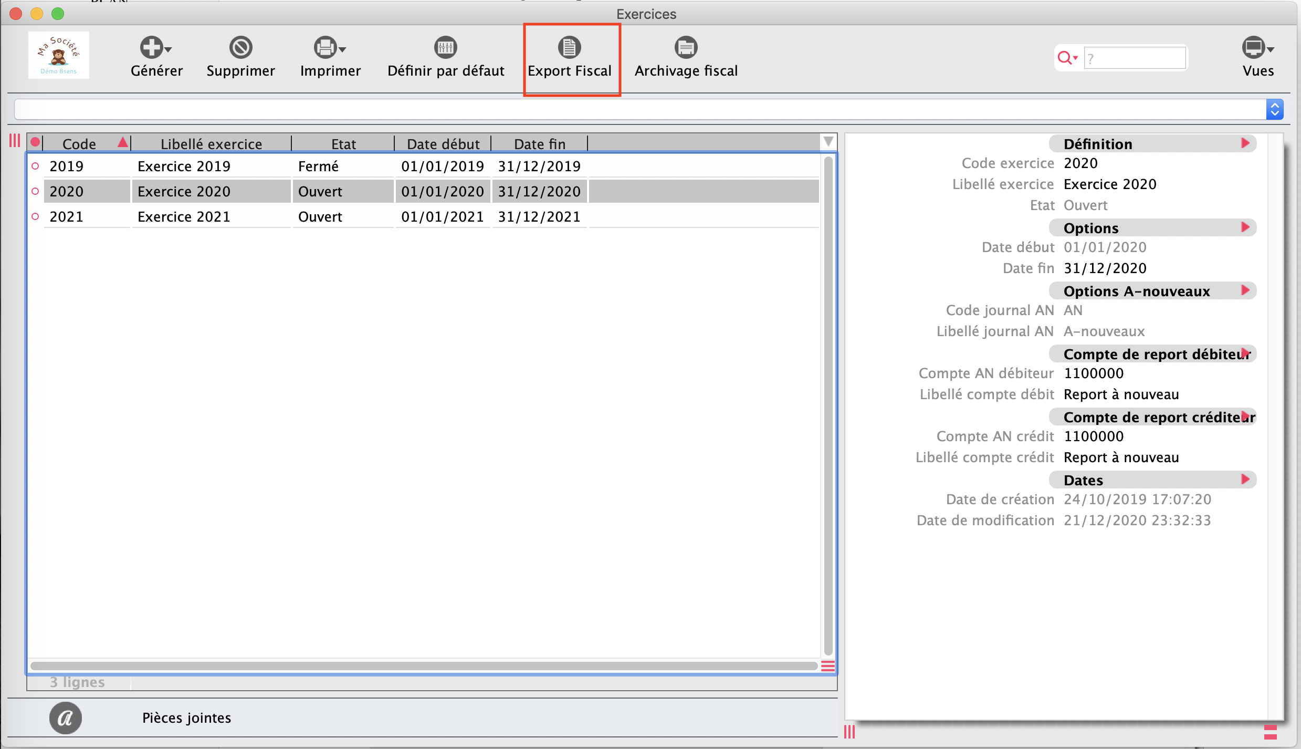Image resolution: width=1301 pixels, height=749 pixels.
Task: Sort by Etat column header
Action: [343, 143]
